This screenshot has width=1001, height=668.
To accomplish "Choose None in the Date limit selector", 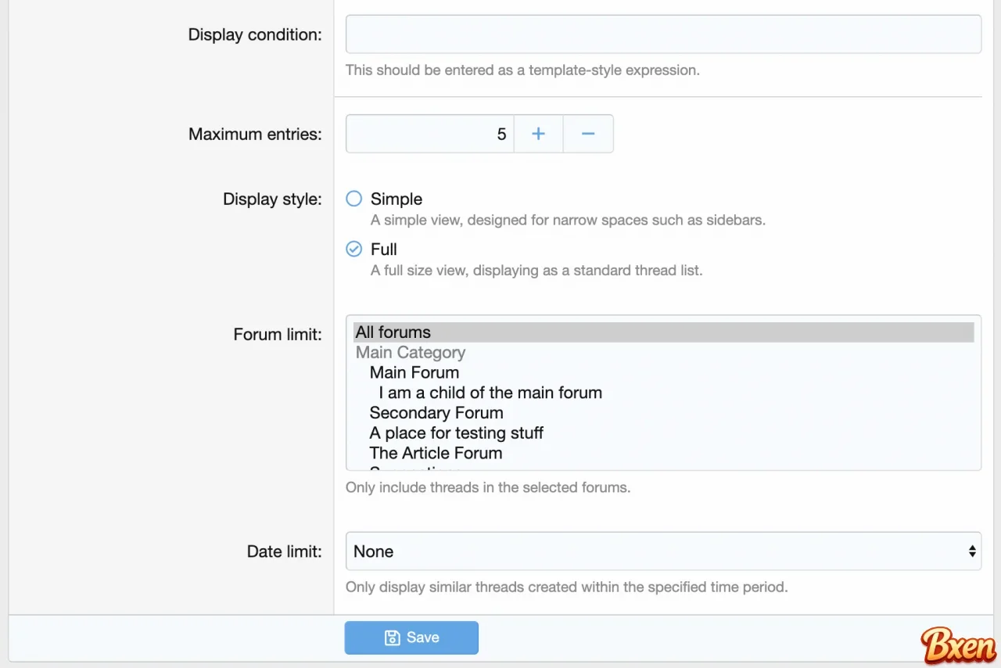I will tap(373, 551).
